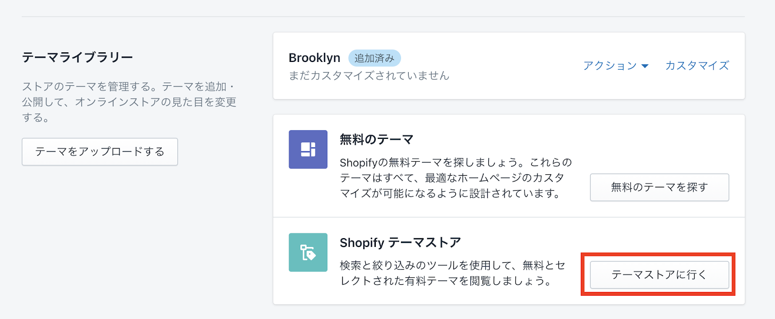Open the カスタマイズ link for Brooklyn

coord(697,65)
